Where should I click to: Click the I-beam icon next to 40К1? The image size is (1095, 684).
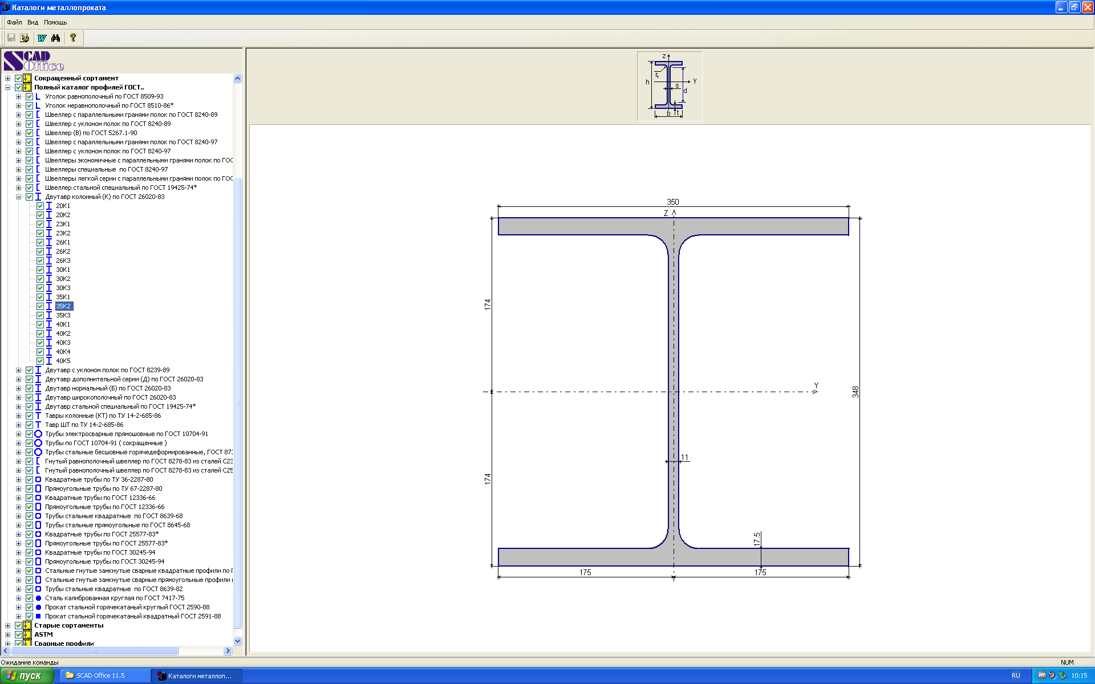coord(49,324)
